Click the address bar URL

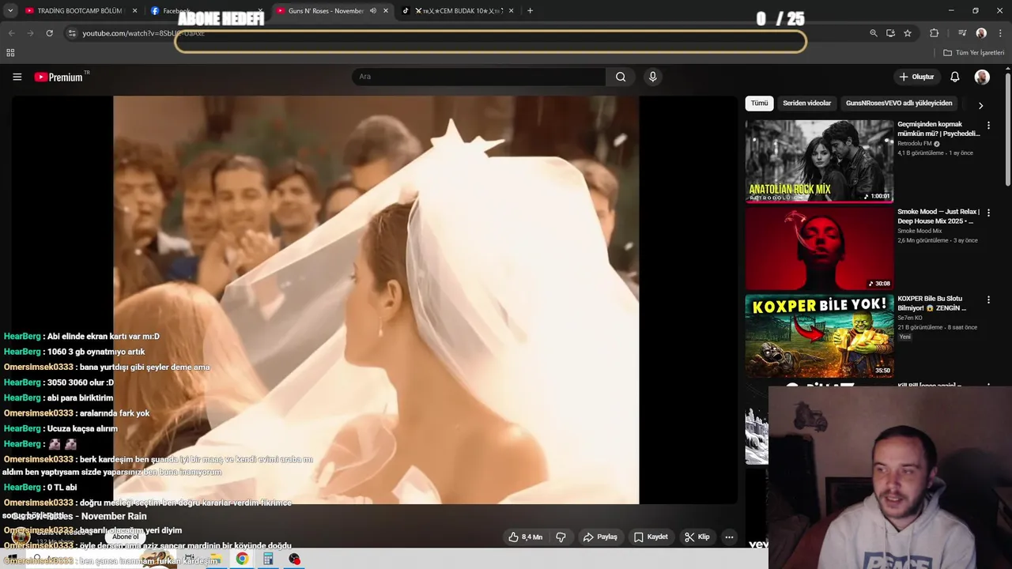[143, 33]
